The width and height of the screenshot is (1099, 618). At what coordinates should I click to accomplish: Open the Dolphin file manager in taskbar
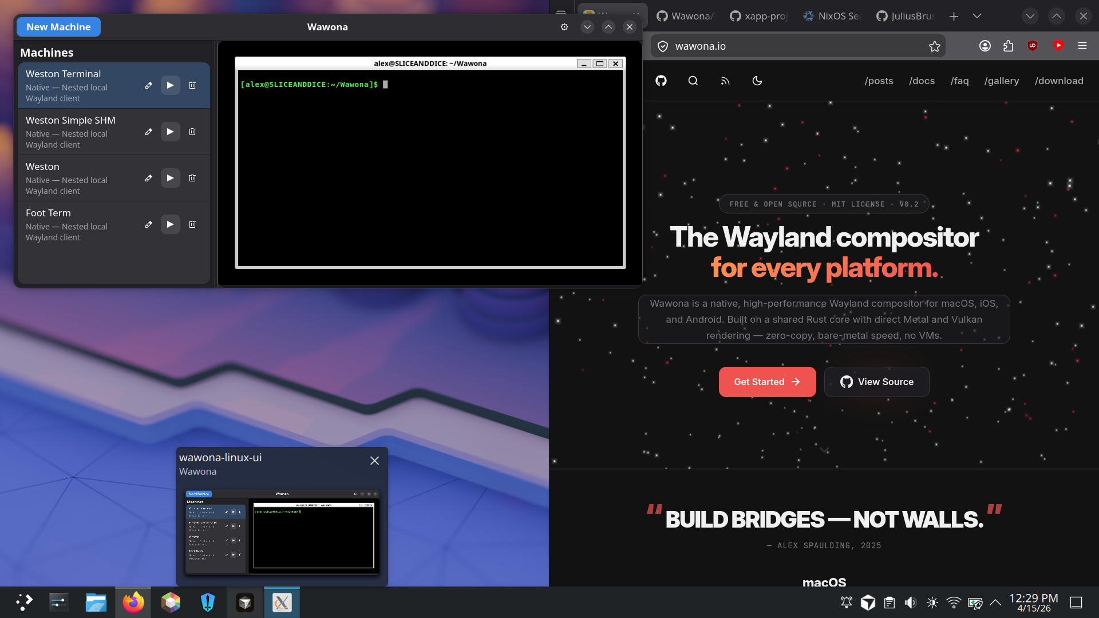[x=96, y=603]
